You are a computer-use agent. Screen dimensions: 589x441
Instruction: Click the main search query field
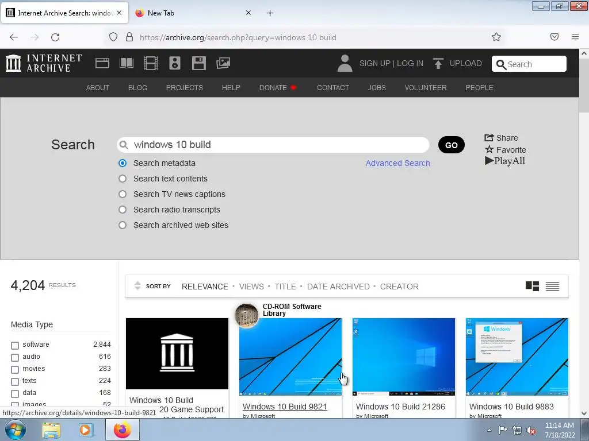[x=273, y=145]
